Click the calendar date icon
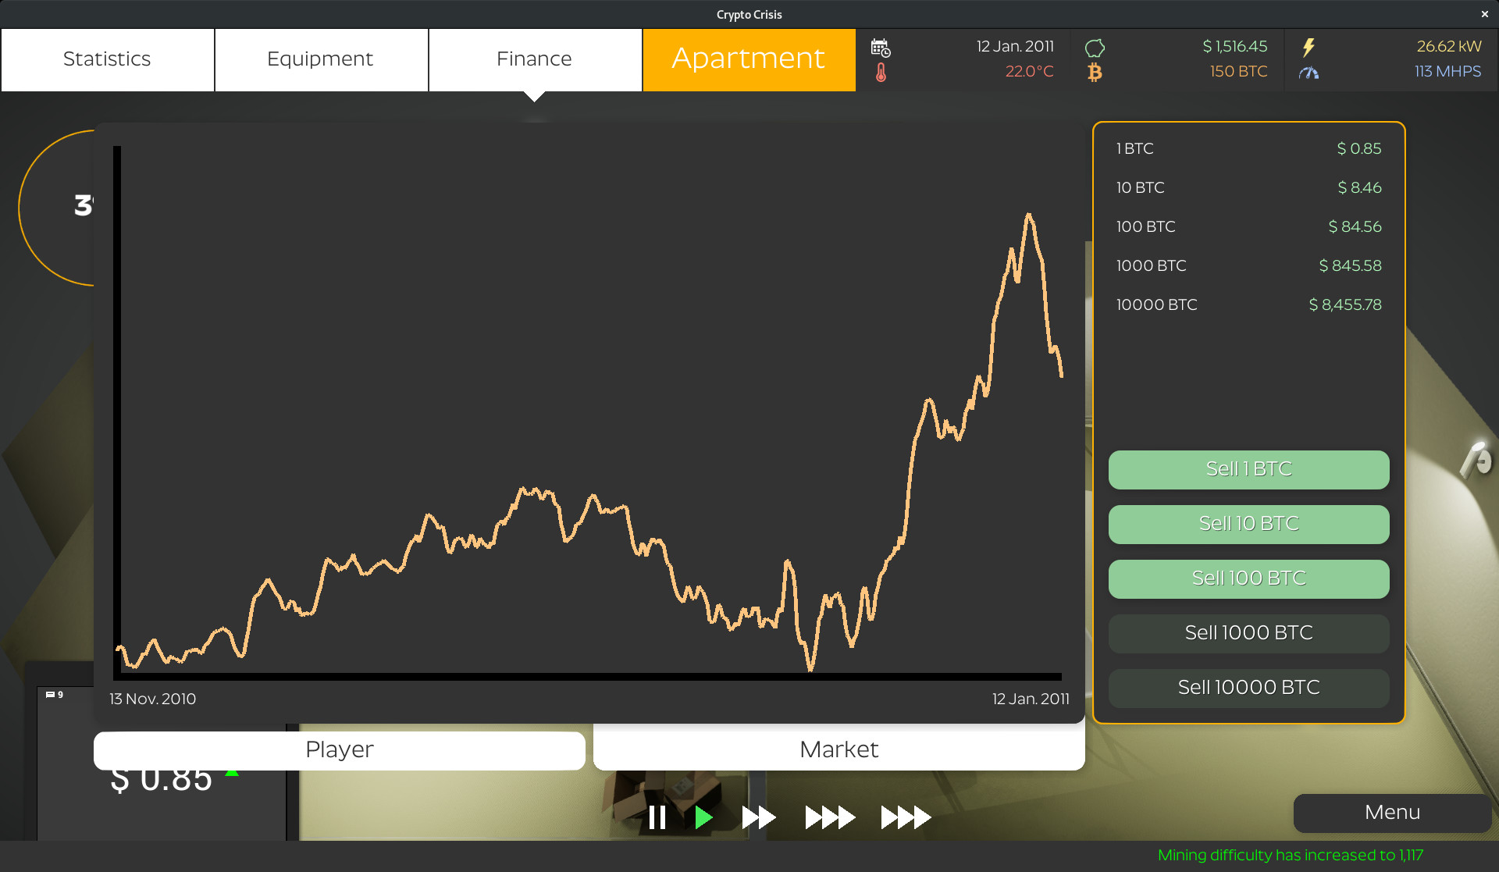The image size is (1499, 872). coord(881,47)
